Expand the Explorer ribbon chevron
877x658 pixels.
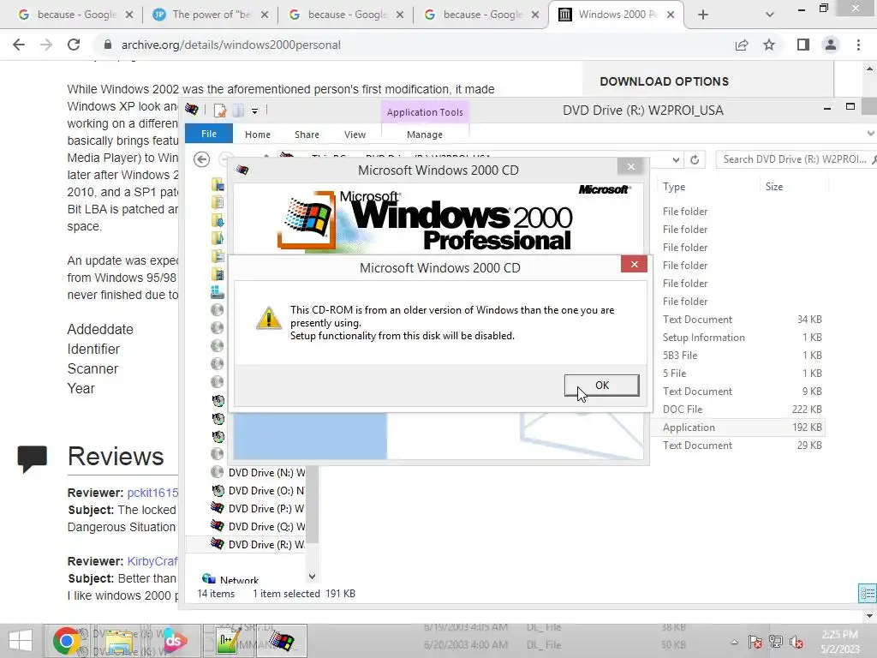pos(870,133)
